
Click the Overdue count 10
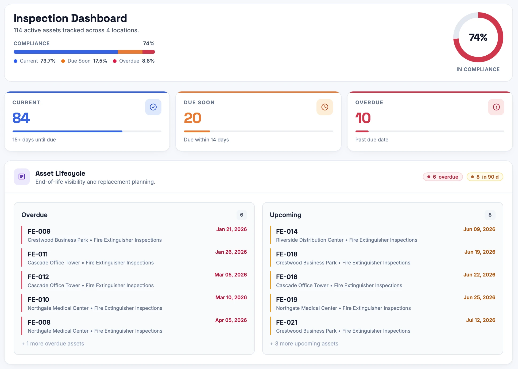tap(363, 118)
